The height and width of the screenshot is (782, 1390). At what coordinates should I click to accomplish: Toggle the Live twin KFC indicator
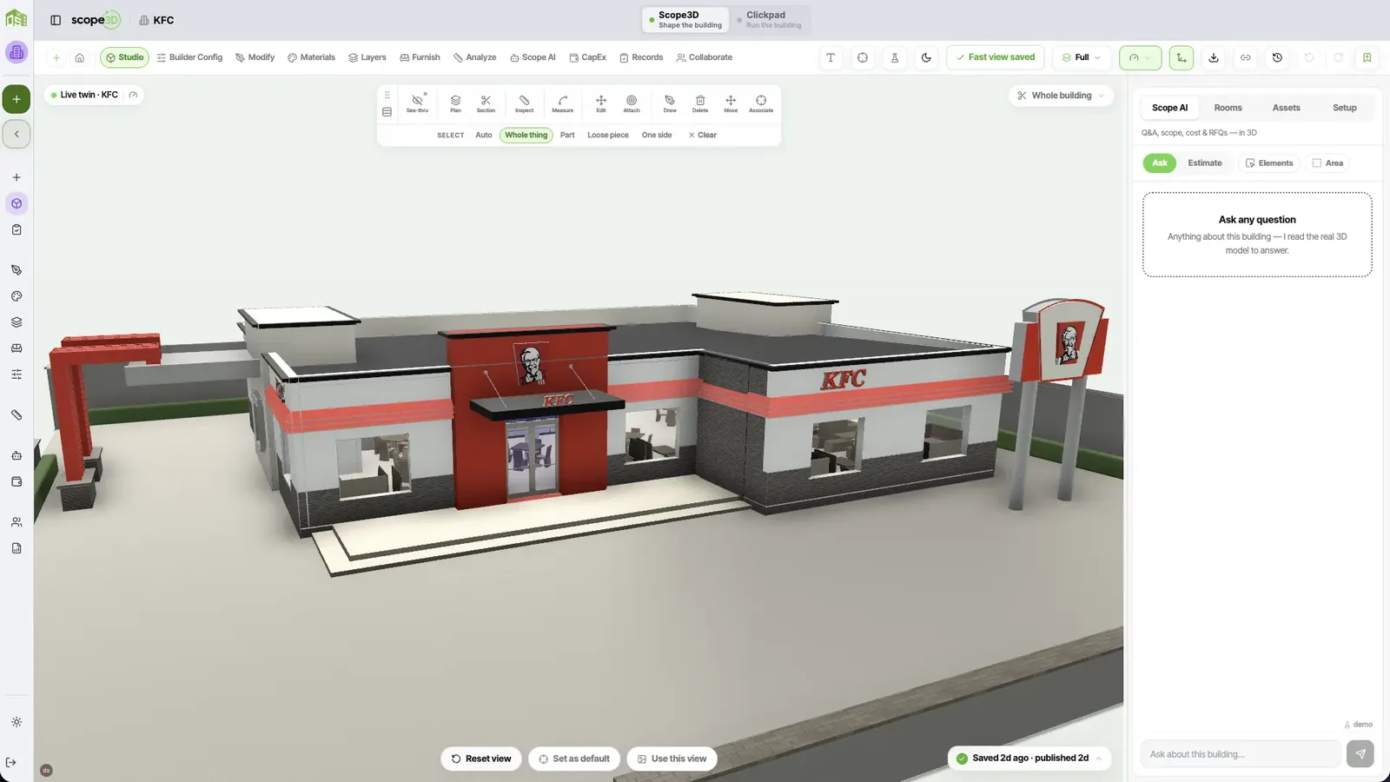(94, 95)
